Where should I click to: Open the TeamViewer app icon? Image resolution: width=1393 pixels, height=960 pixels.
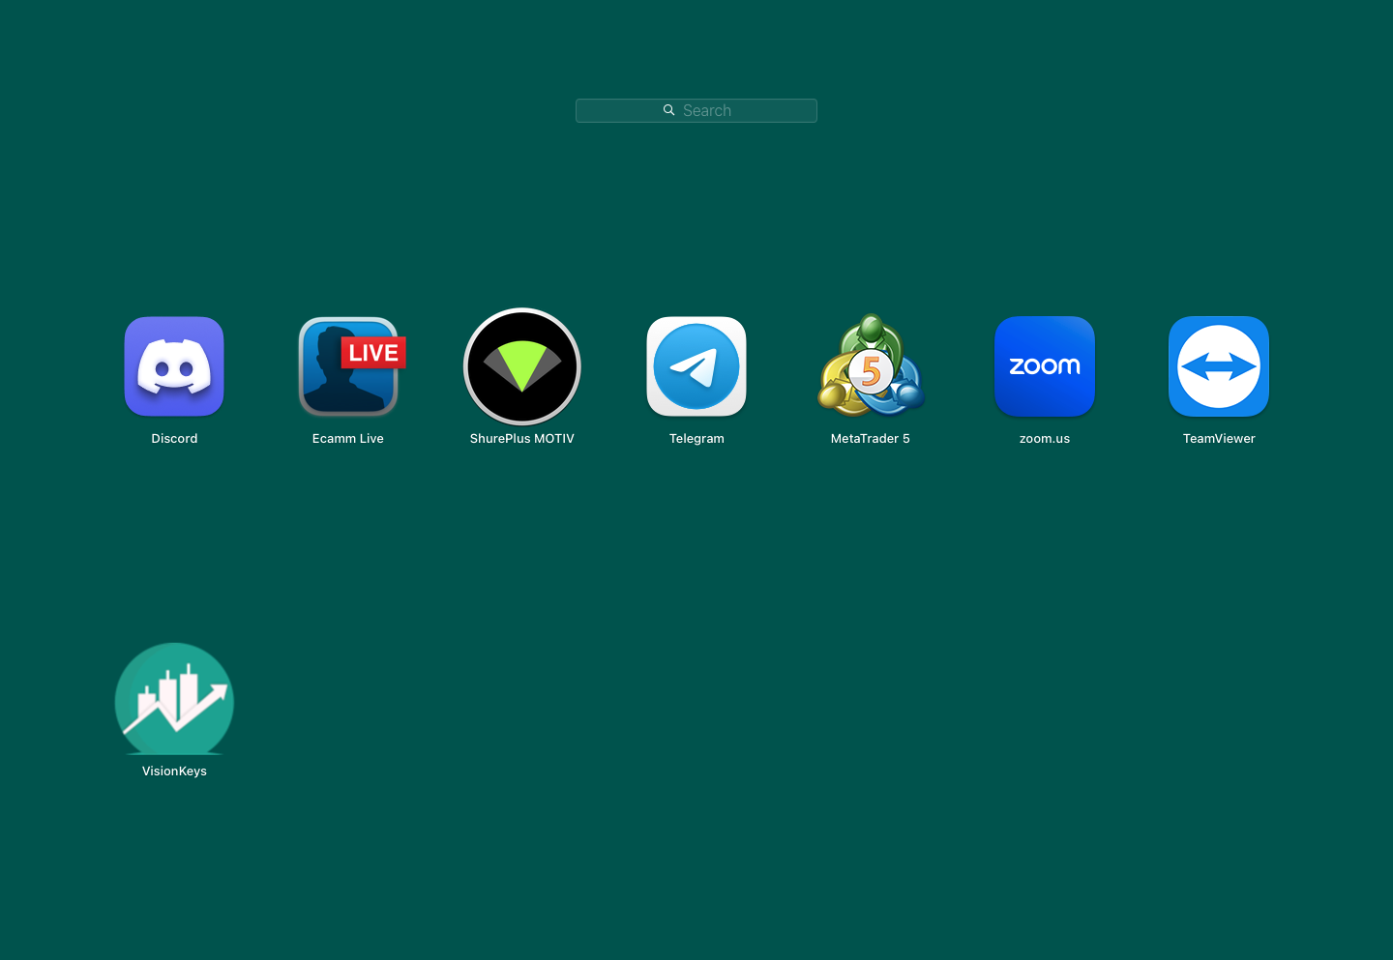click(1219, 366)
